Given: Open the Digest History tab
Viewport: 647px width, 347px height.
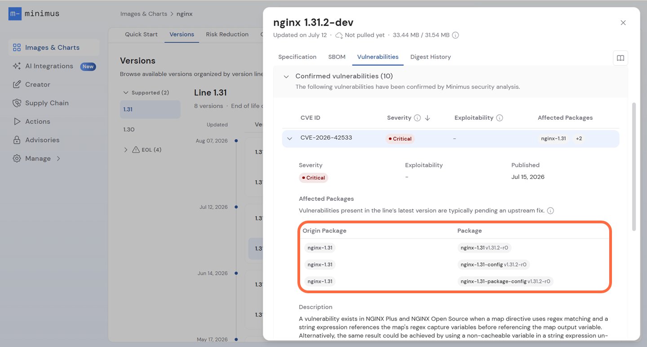Looking at the screenshot, I should click(430, 57).
